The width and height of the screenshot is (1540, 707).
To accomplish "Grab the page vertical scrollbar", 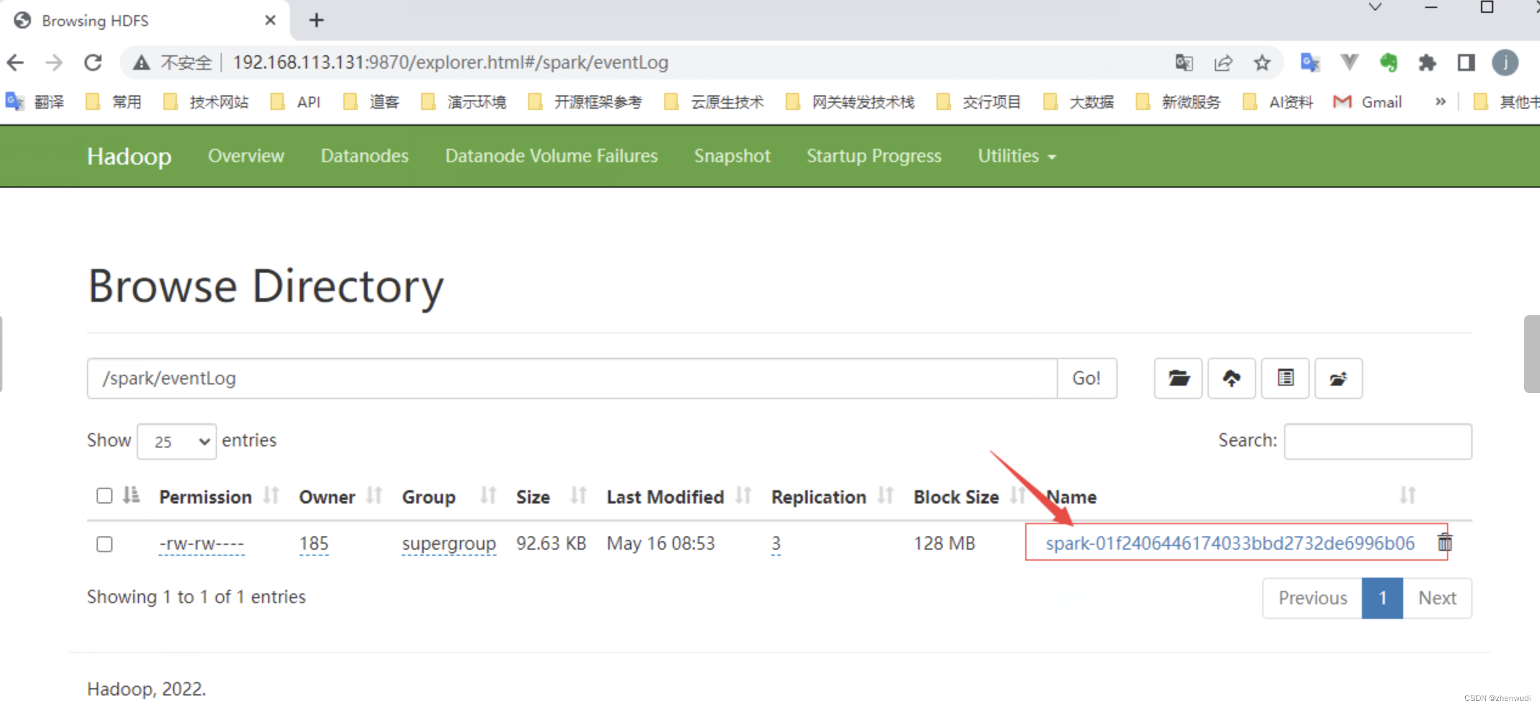I will 1531,354.
